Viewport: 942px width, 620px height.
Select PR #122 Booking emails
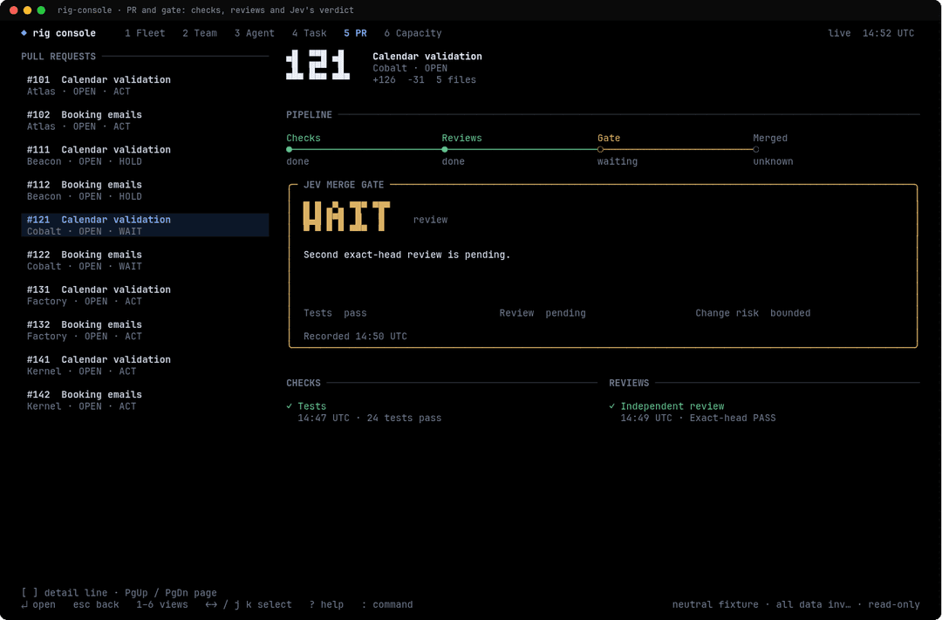point(145,260)
